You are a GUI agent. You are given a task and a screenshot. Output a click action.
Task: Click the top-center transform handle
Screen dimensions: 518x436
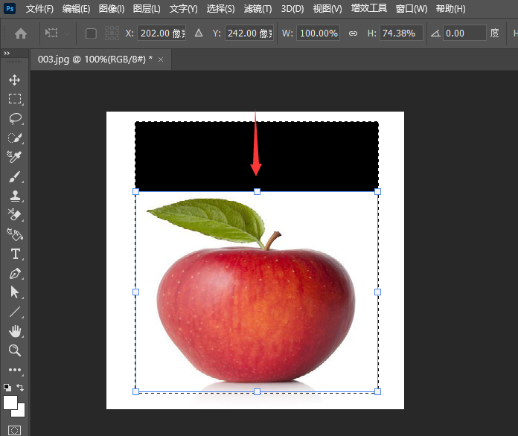click(x=257, y=191)
